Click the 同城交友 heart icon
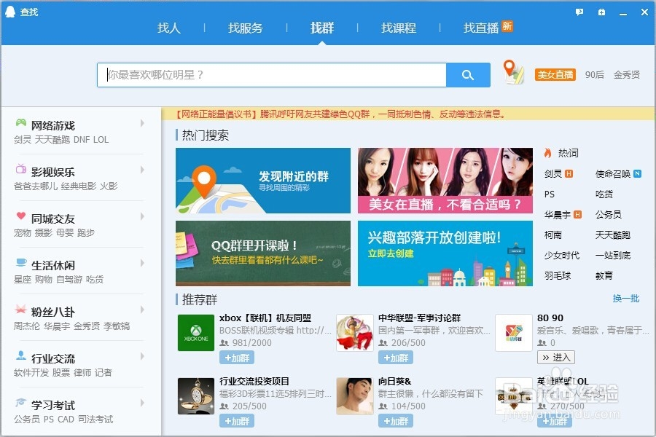This screenshot has width=656, height=437. coord(20,216)
